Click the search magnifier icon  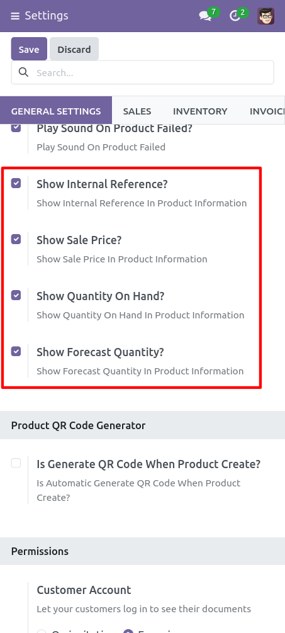tap(24, 72)
